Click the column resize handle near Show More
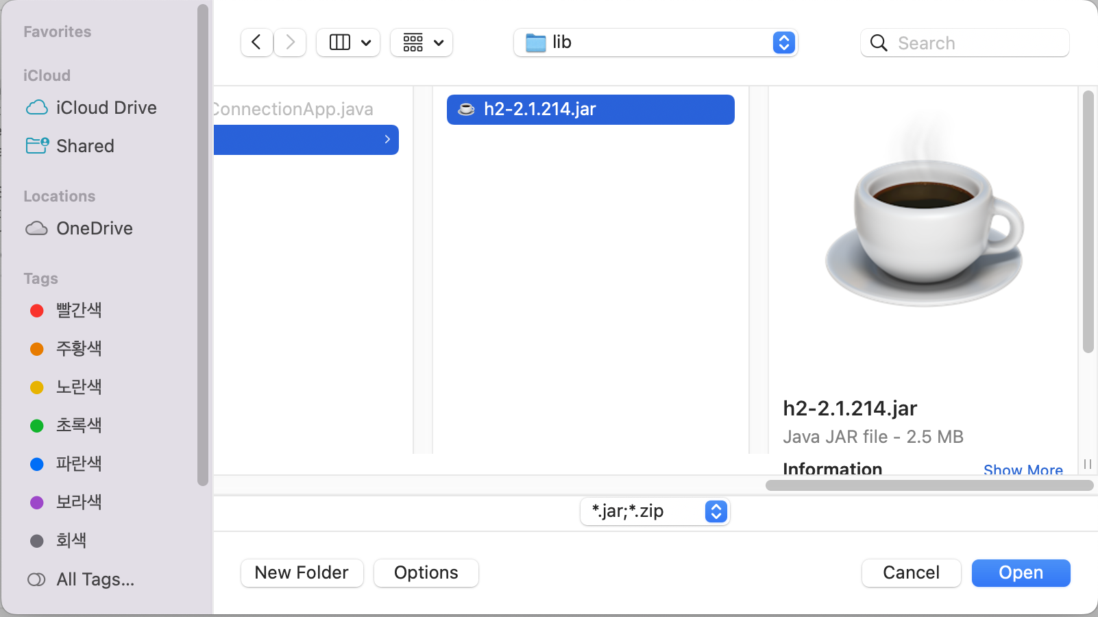1098x617 pixels. [1088, 464]
